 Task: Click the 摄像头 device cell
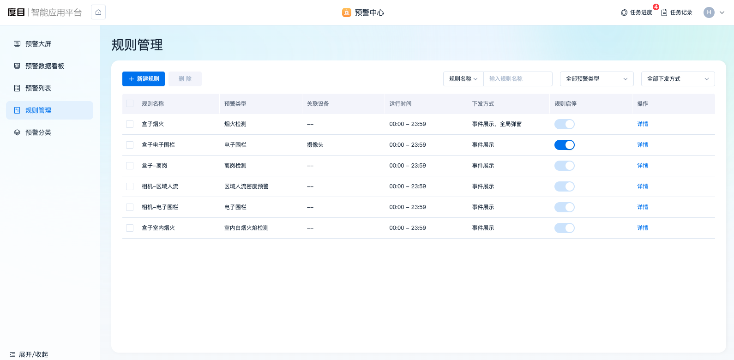[x=315, y=145]
